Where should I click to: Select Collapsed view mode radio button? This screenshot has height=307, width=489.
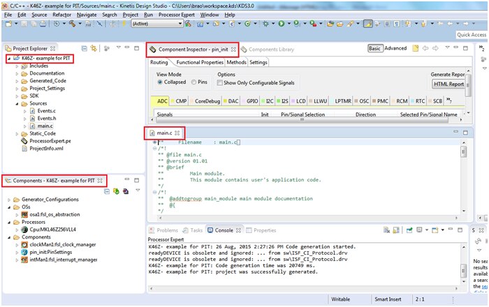tap(161, 82)
